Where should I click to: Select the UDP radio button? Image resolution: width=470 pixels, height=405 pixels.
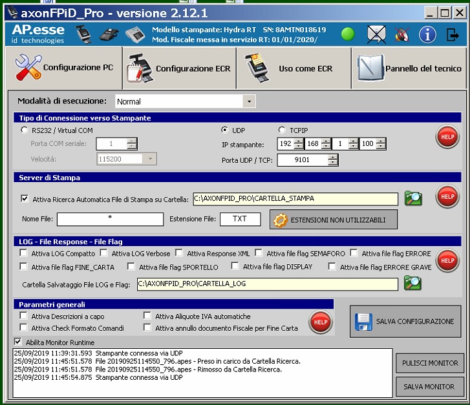(224, 130)
